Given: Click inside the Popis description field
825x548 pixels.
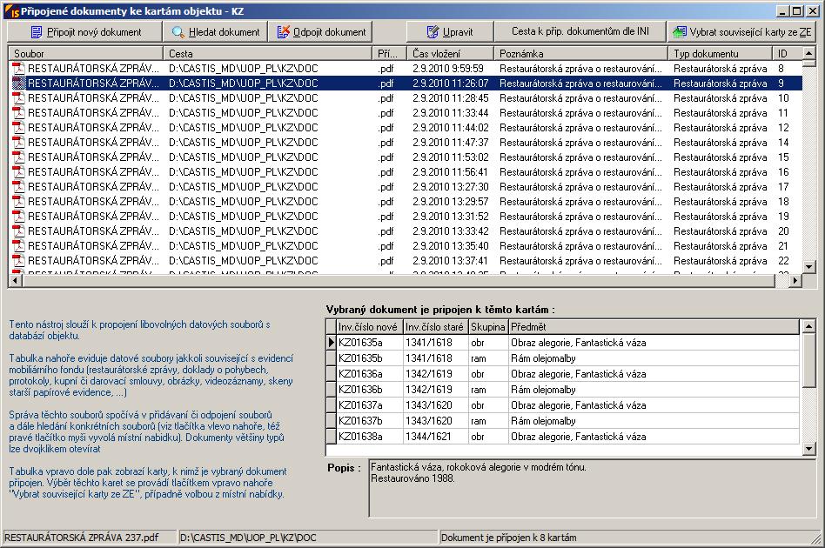Looking at the screenshot, I should 592,487.
